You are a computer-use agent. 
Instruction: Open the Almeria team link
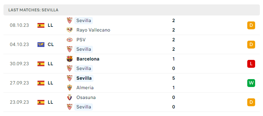(x=85, y=88)
